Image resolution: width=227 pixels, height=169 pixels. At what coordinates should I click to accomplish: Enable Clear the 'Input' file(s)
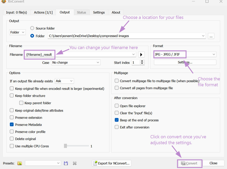point(117,113)
